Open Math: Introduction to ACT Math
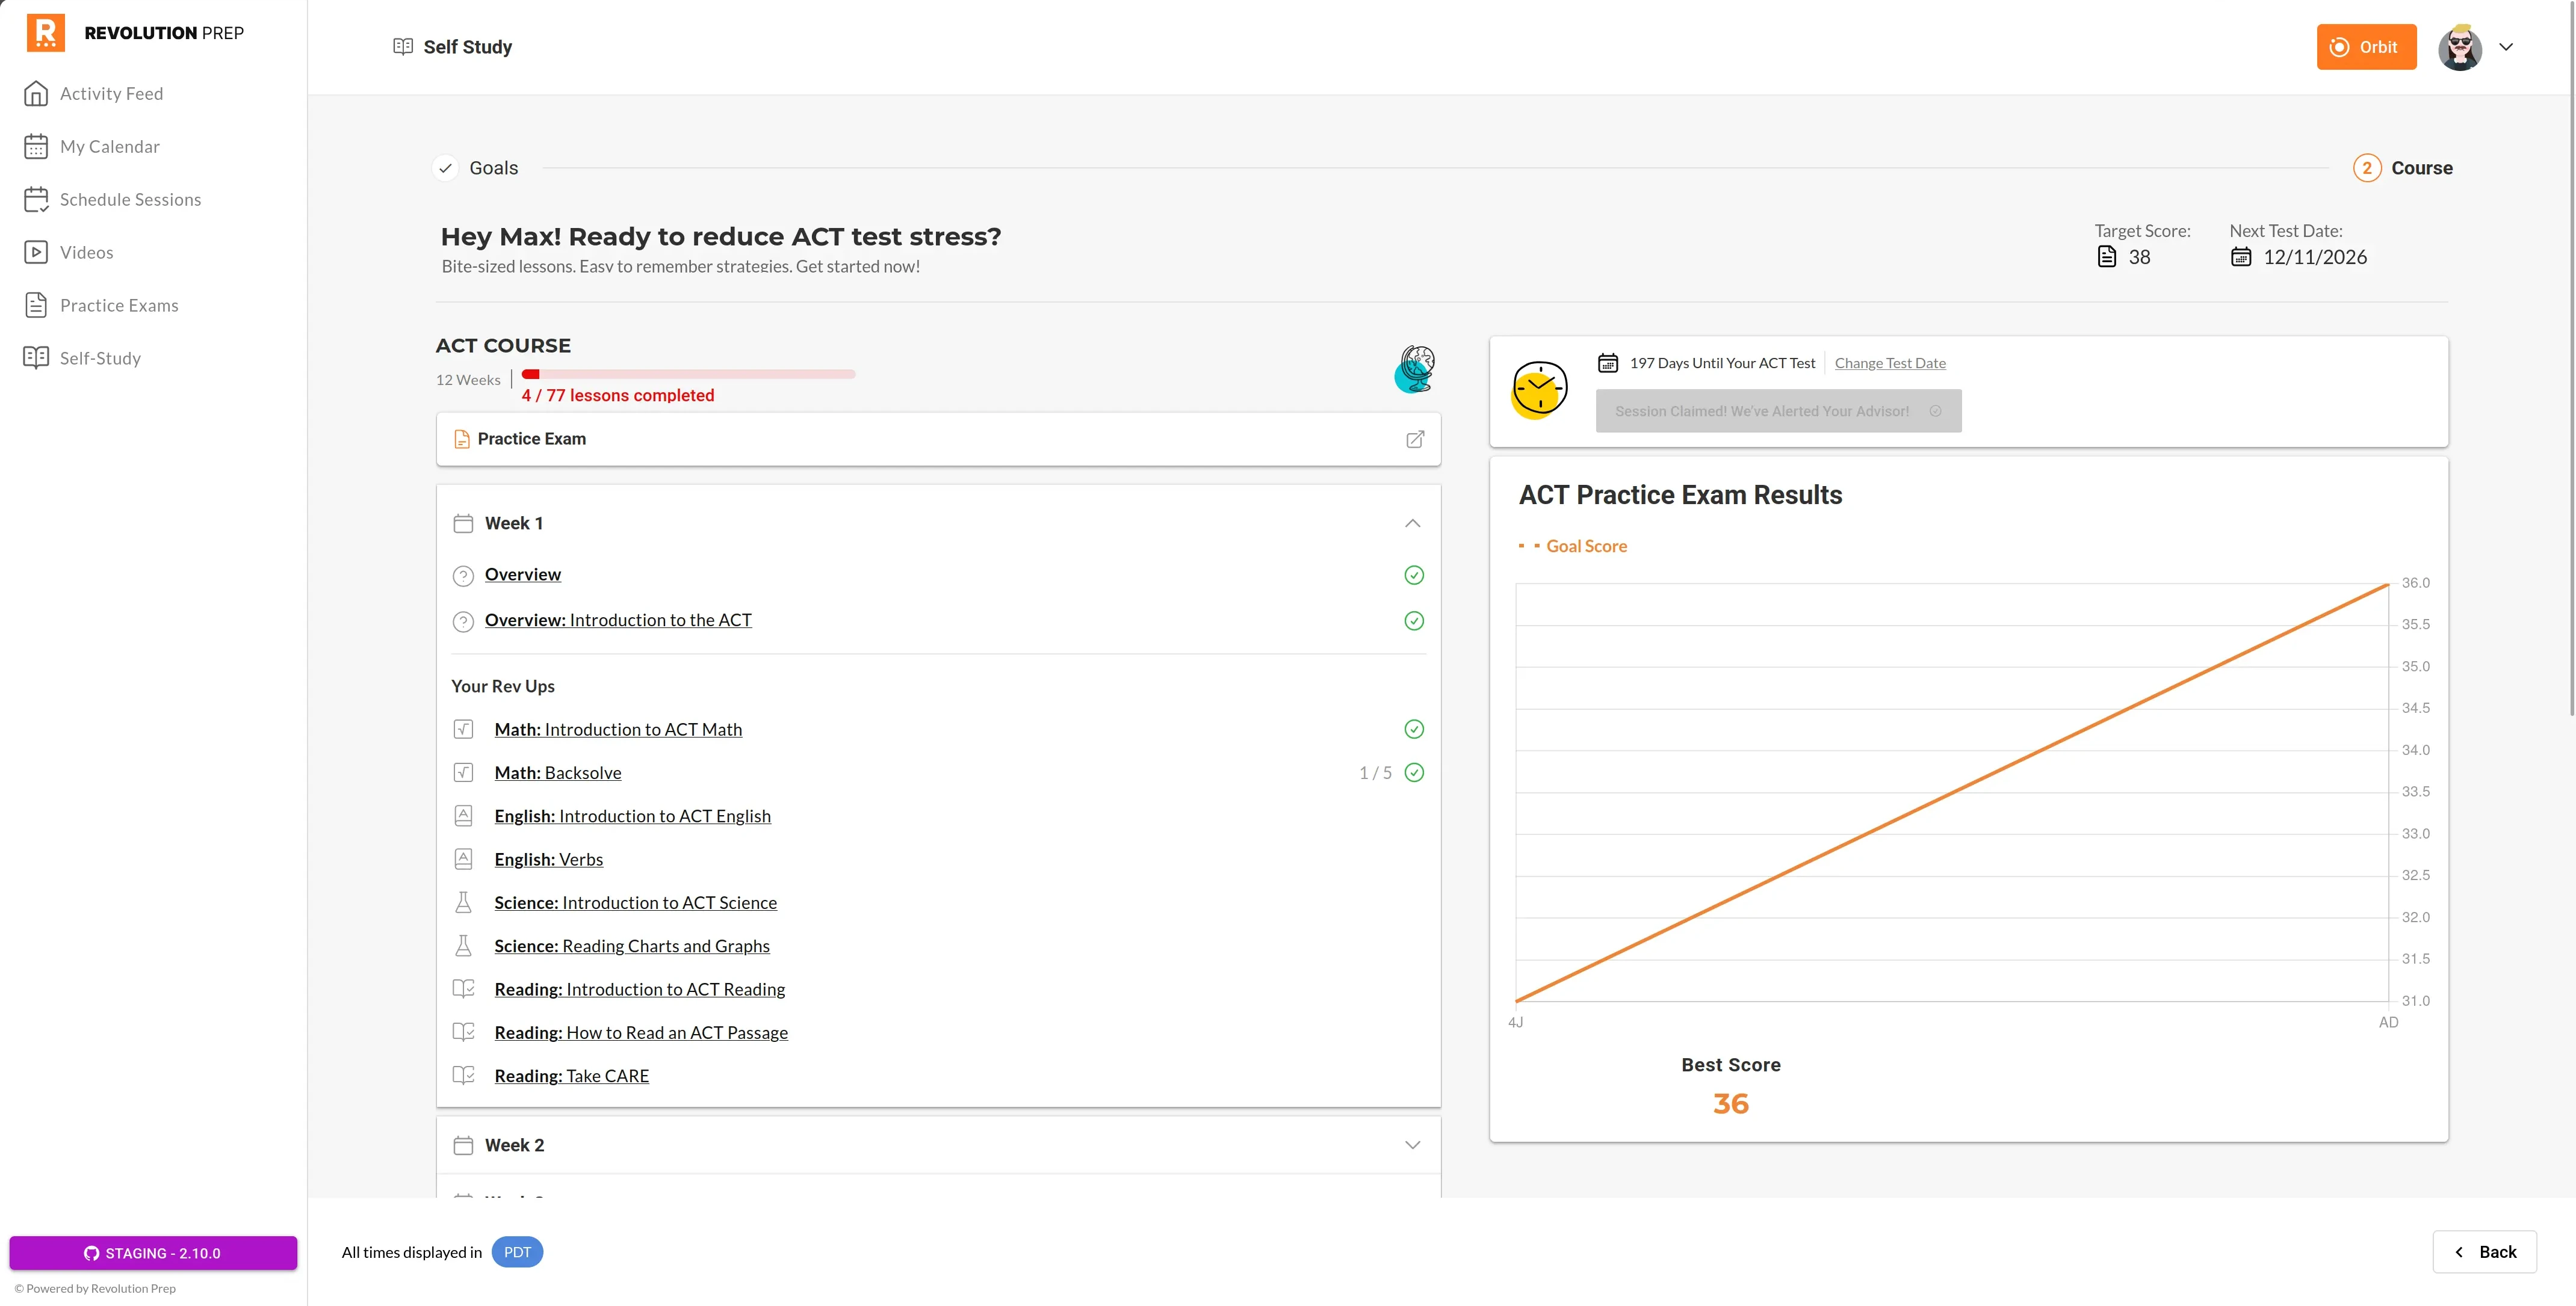2576x1306 pixels. coord(618,730)
